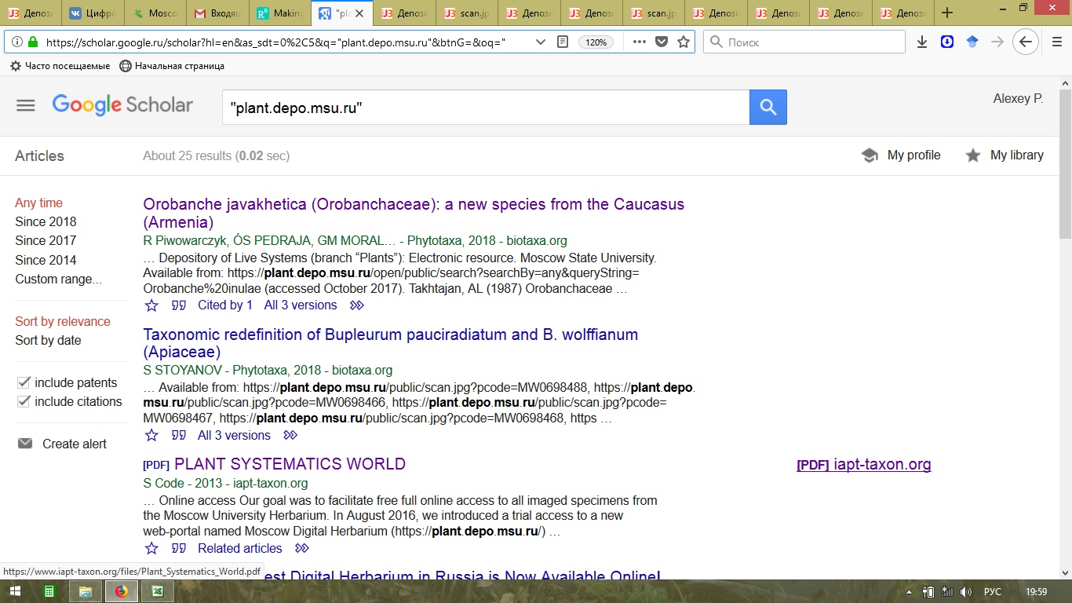Screen dimensions: 1072x603
Task: Select Any time filter
Action: tap(38, 203)
